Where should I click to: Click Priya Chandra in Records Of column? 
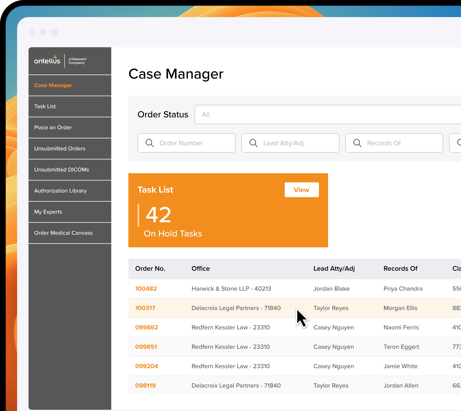coord(403,289)
